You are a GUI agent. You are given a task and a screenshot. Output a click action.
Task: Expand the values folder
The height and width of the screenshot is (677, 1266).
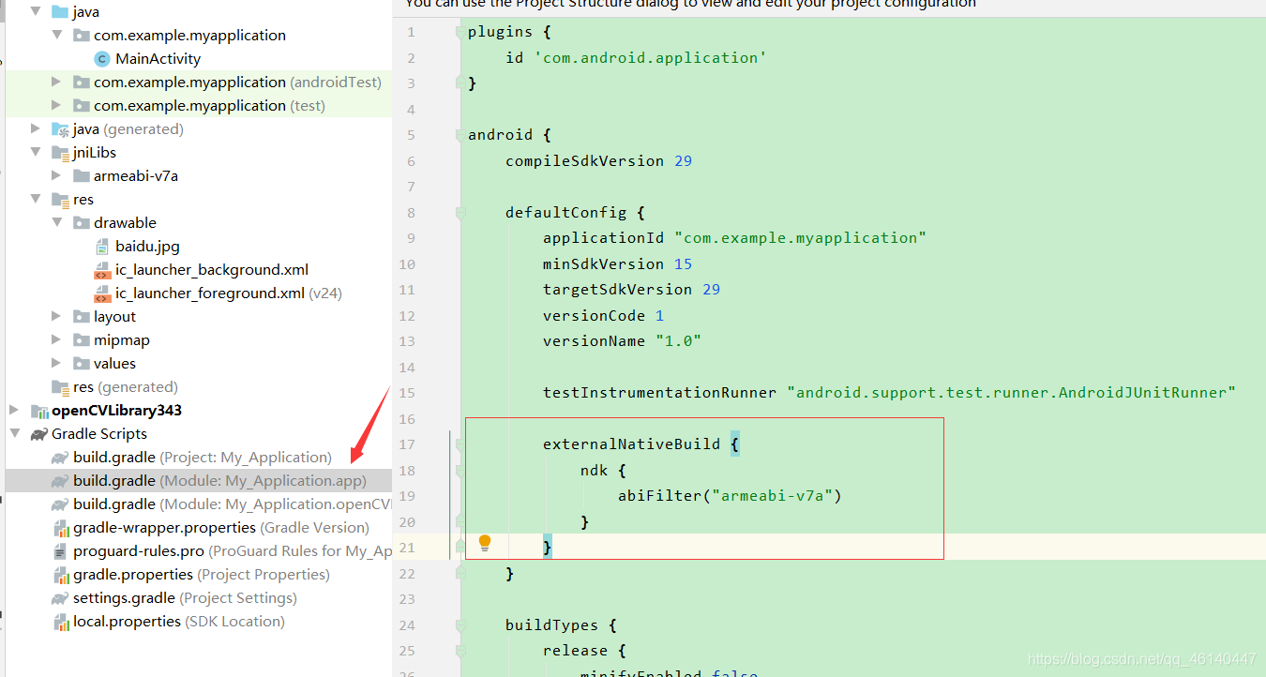pyautogui.click(x=57, y=363)
